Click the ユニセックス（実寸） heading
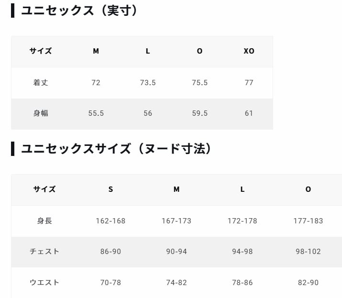The width and height of the screenshot is (342, 298). [x=79, y=11]
